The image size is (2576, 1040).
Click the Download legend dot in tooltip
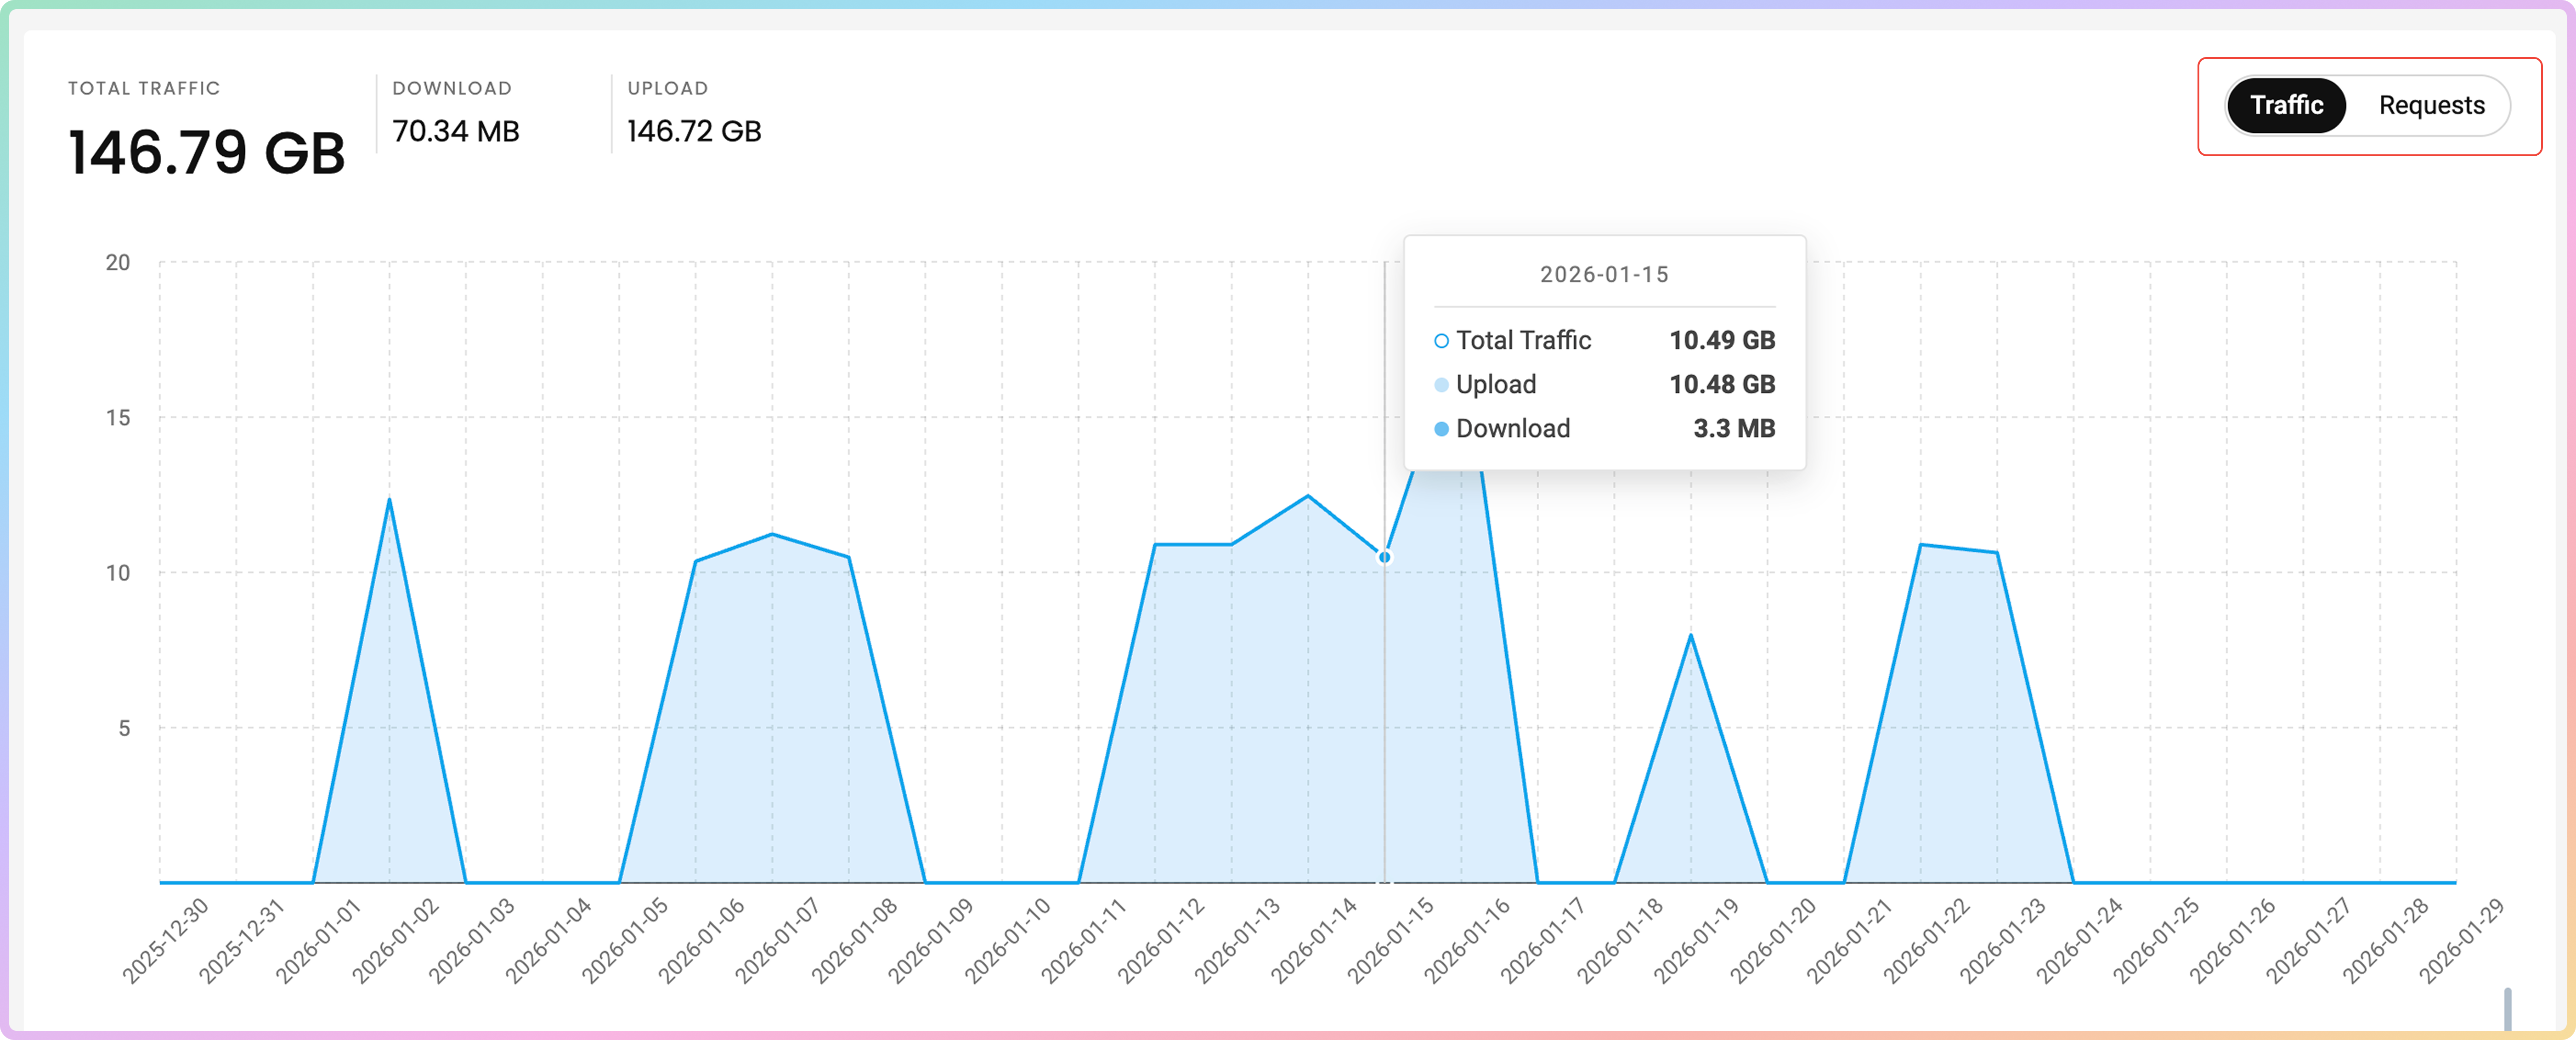1441,429
